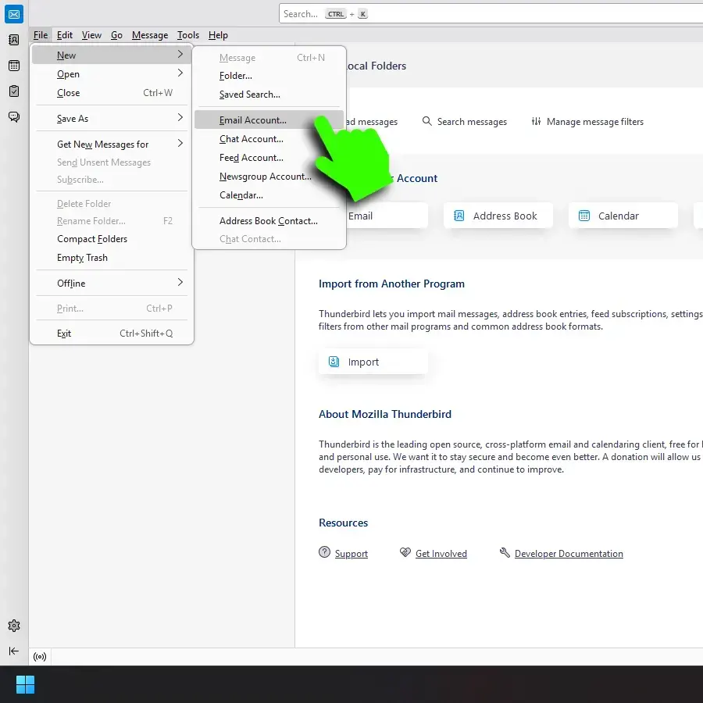
Task: Open the Developer Documentation link
Action: [x=568, y=554]
